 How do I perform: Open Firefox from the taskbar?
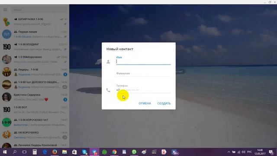(55, 152)
